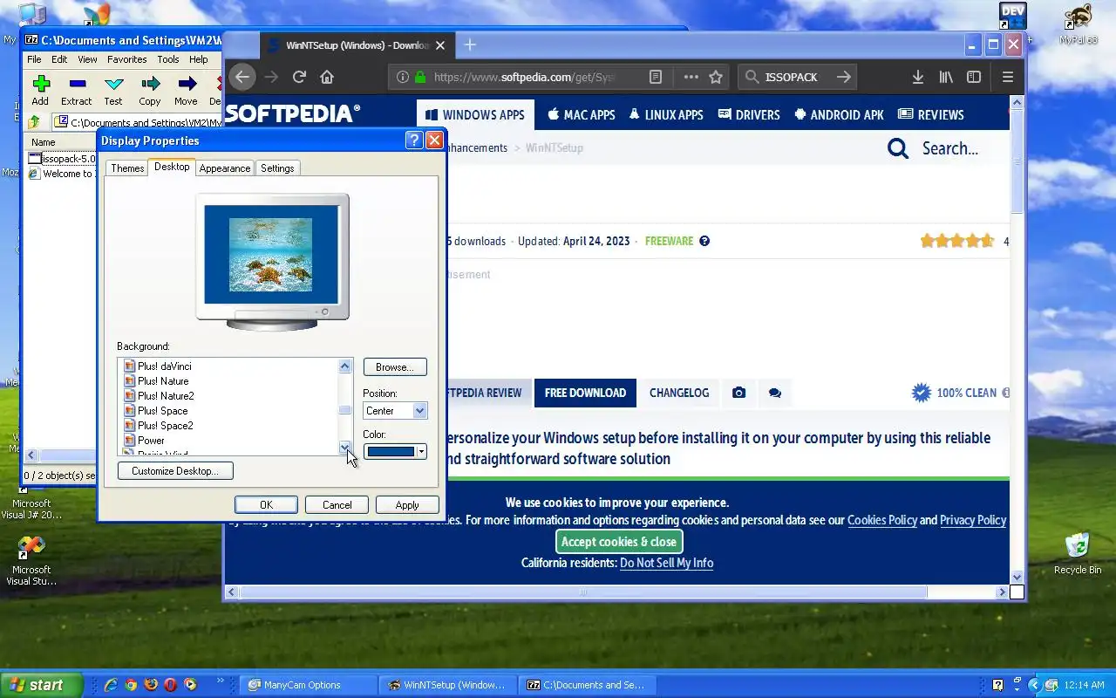Click the Move icon in 7-Zip toolbar
This screenshot has width=1116, height=698.
(187, 84)
